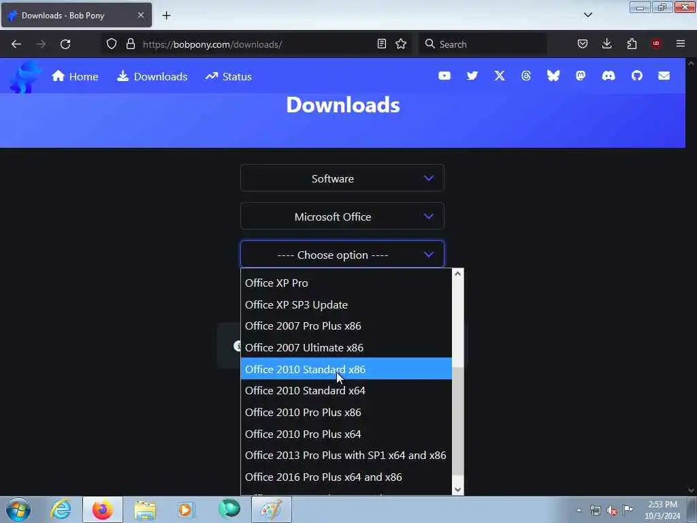Expand the Microsoft Office dropdown
The width and height of the screenshot is (697, 523).
click(342, 217)
